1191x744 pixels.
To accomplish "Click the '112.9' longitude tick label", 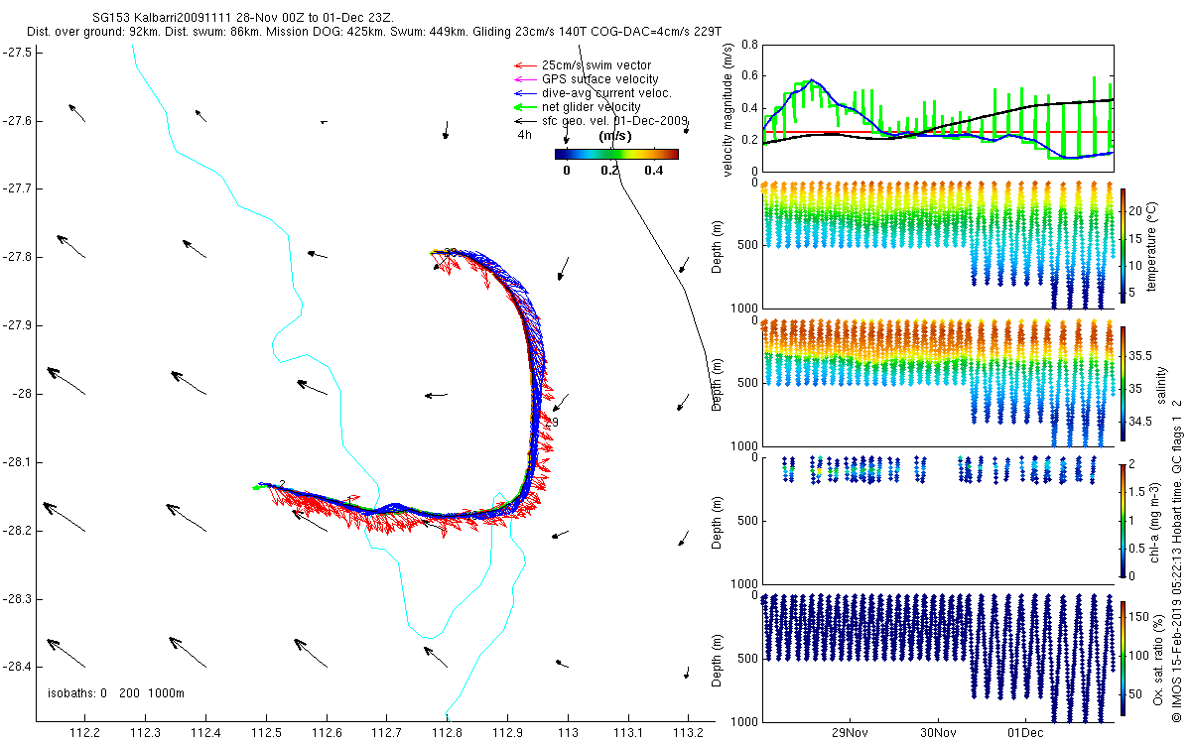I will pyautogui.click(x=507, y=733).
